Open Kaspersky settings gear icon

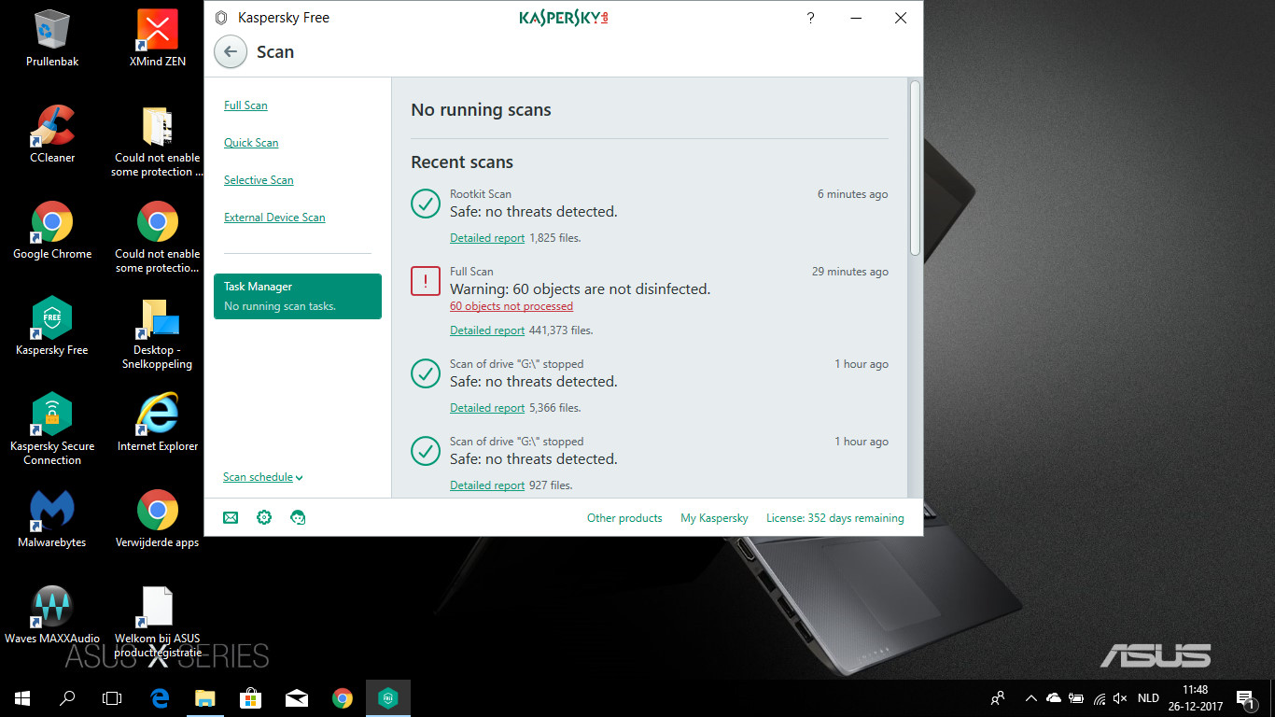pyautogui.click(x=264, y=517)
